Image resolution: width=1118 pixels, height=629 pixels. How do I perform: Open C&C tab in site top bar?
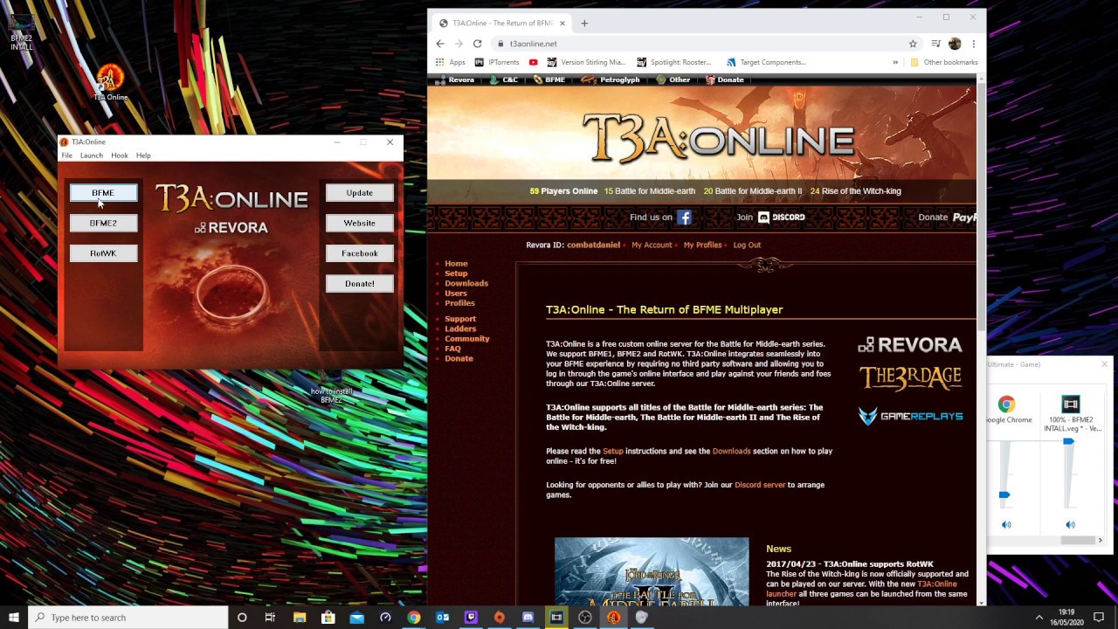coord(503,79)
